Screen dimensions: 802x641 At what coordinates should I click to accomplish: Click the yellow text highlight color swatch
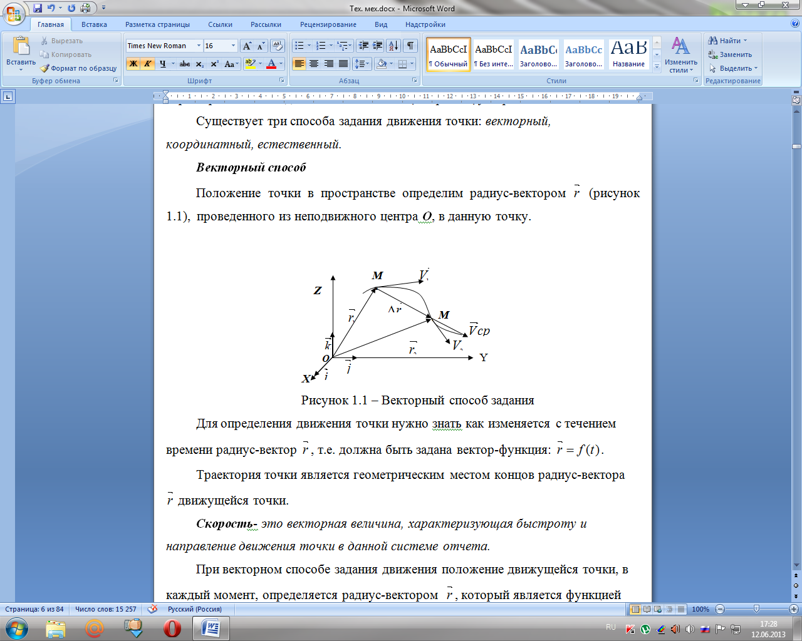coord(250,64)
